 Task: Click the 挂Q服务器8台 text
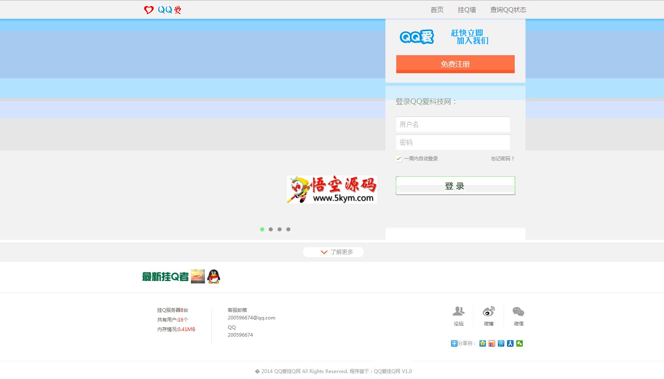coord(173,310)
